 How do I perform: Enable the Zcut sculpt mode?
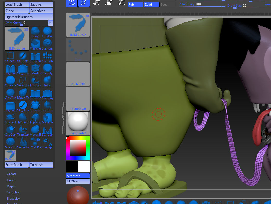pyautogui.click(x=167, y=5)
